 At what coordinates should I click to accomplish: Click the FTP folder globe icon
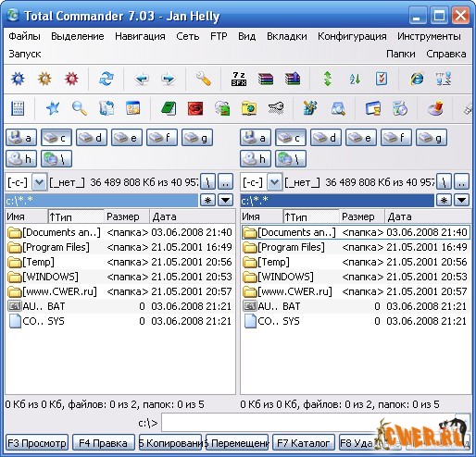click(x=249, y=108)
